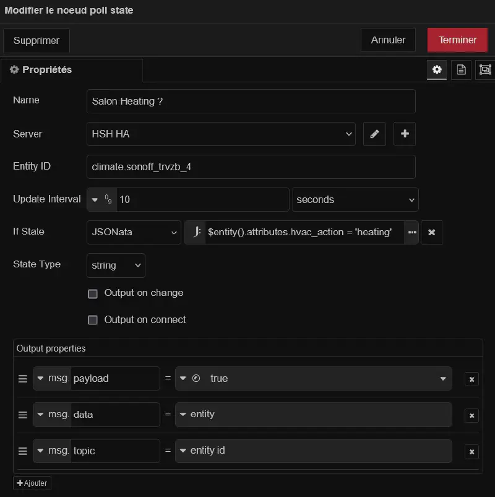
Task: Add a new server with the plus icon
Action: pos(404,134)
